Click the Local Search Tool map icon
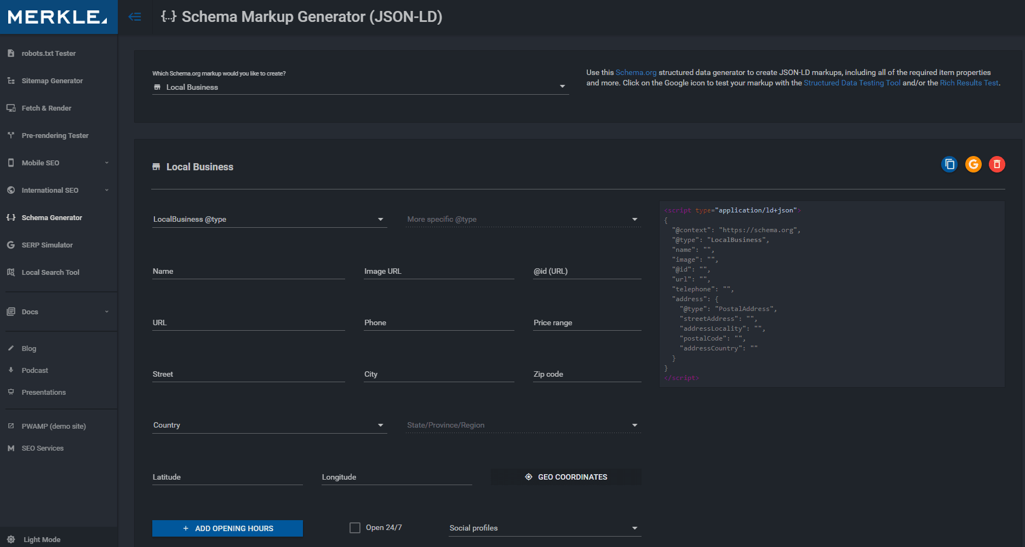1025x547 pixels. point(11,272)
